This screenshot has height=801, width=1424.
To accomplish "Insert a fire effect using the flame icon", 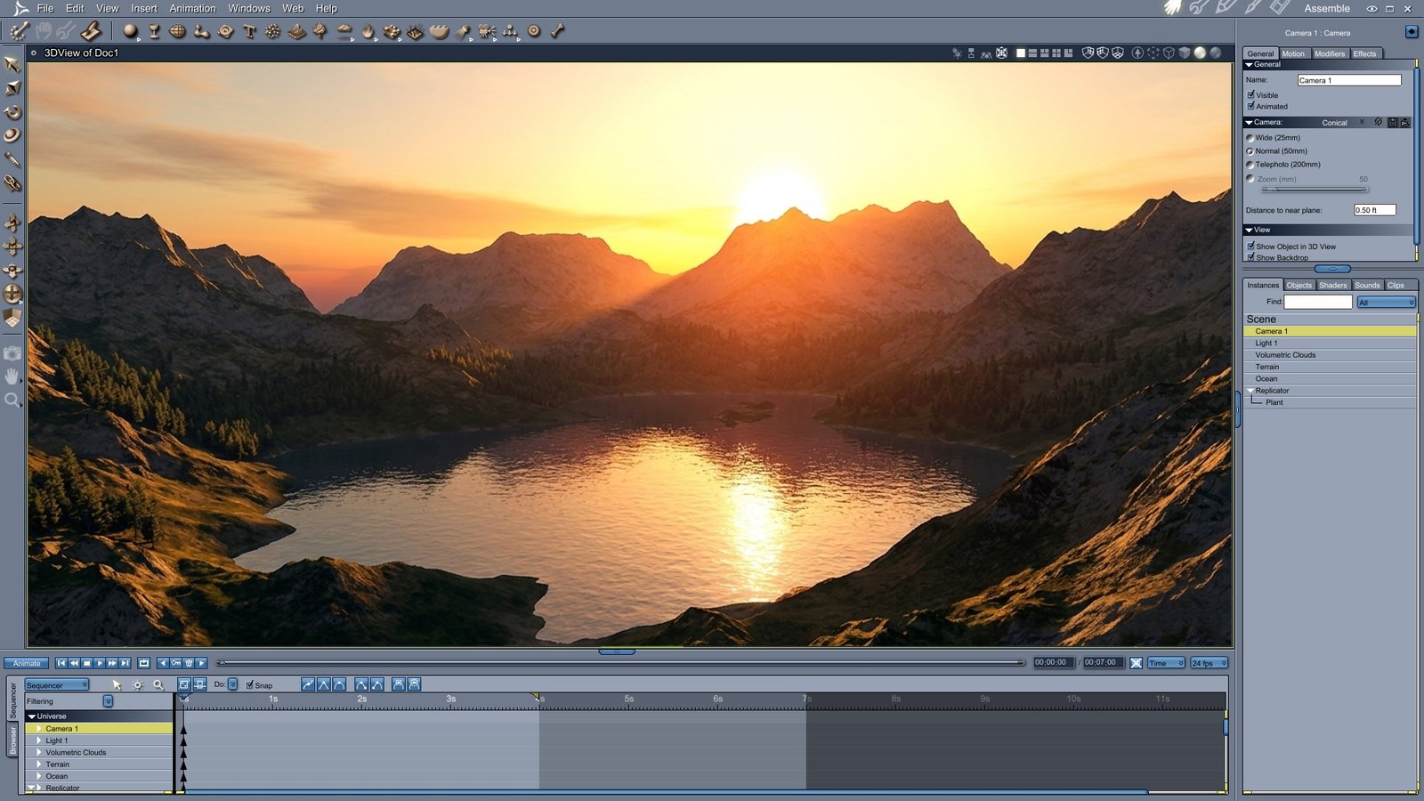I will click(368, 31).
